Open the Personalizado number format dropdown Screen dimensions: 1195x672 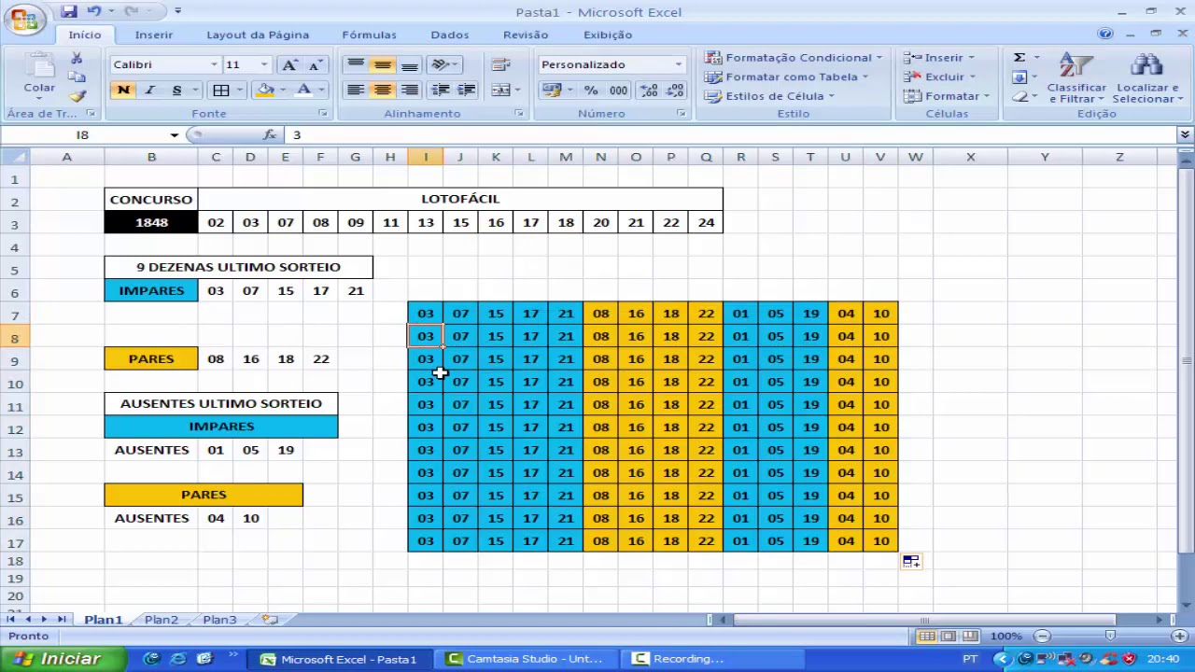pos(679,64)
